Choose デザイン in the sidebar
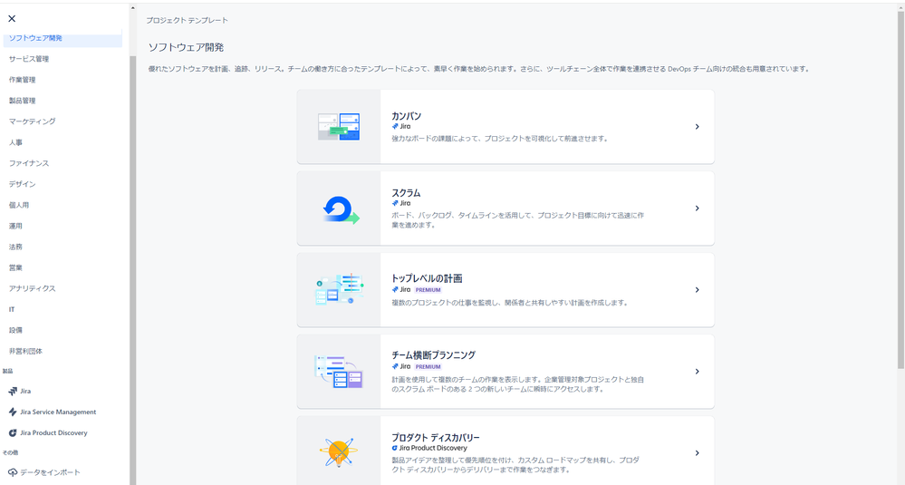 click(22, 184)
